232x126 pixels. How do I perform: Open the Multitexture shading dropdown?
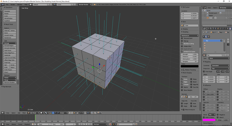coord(190,36)
